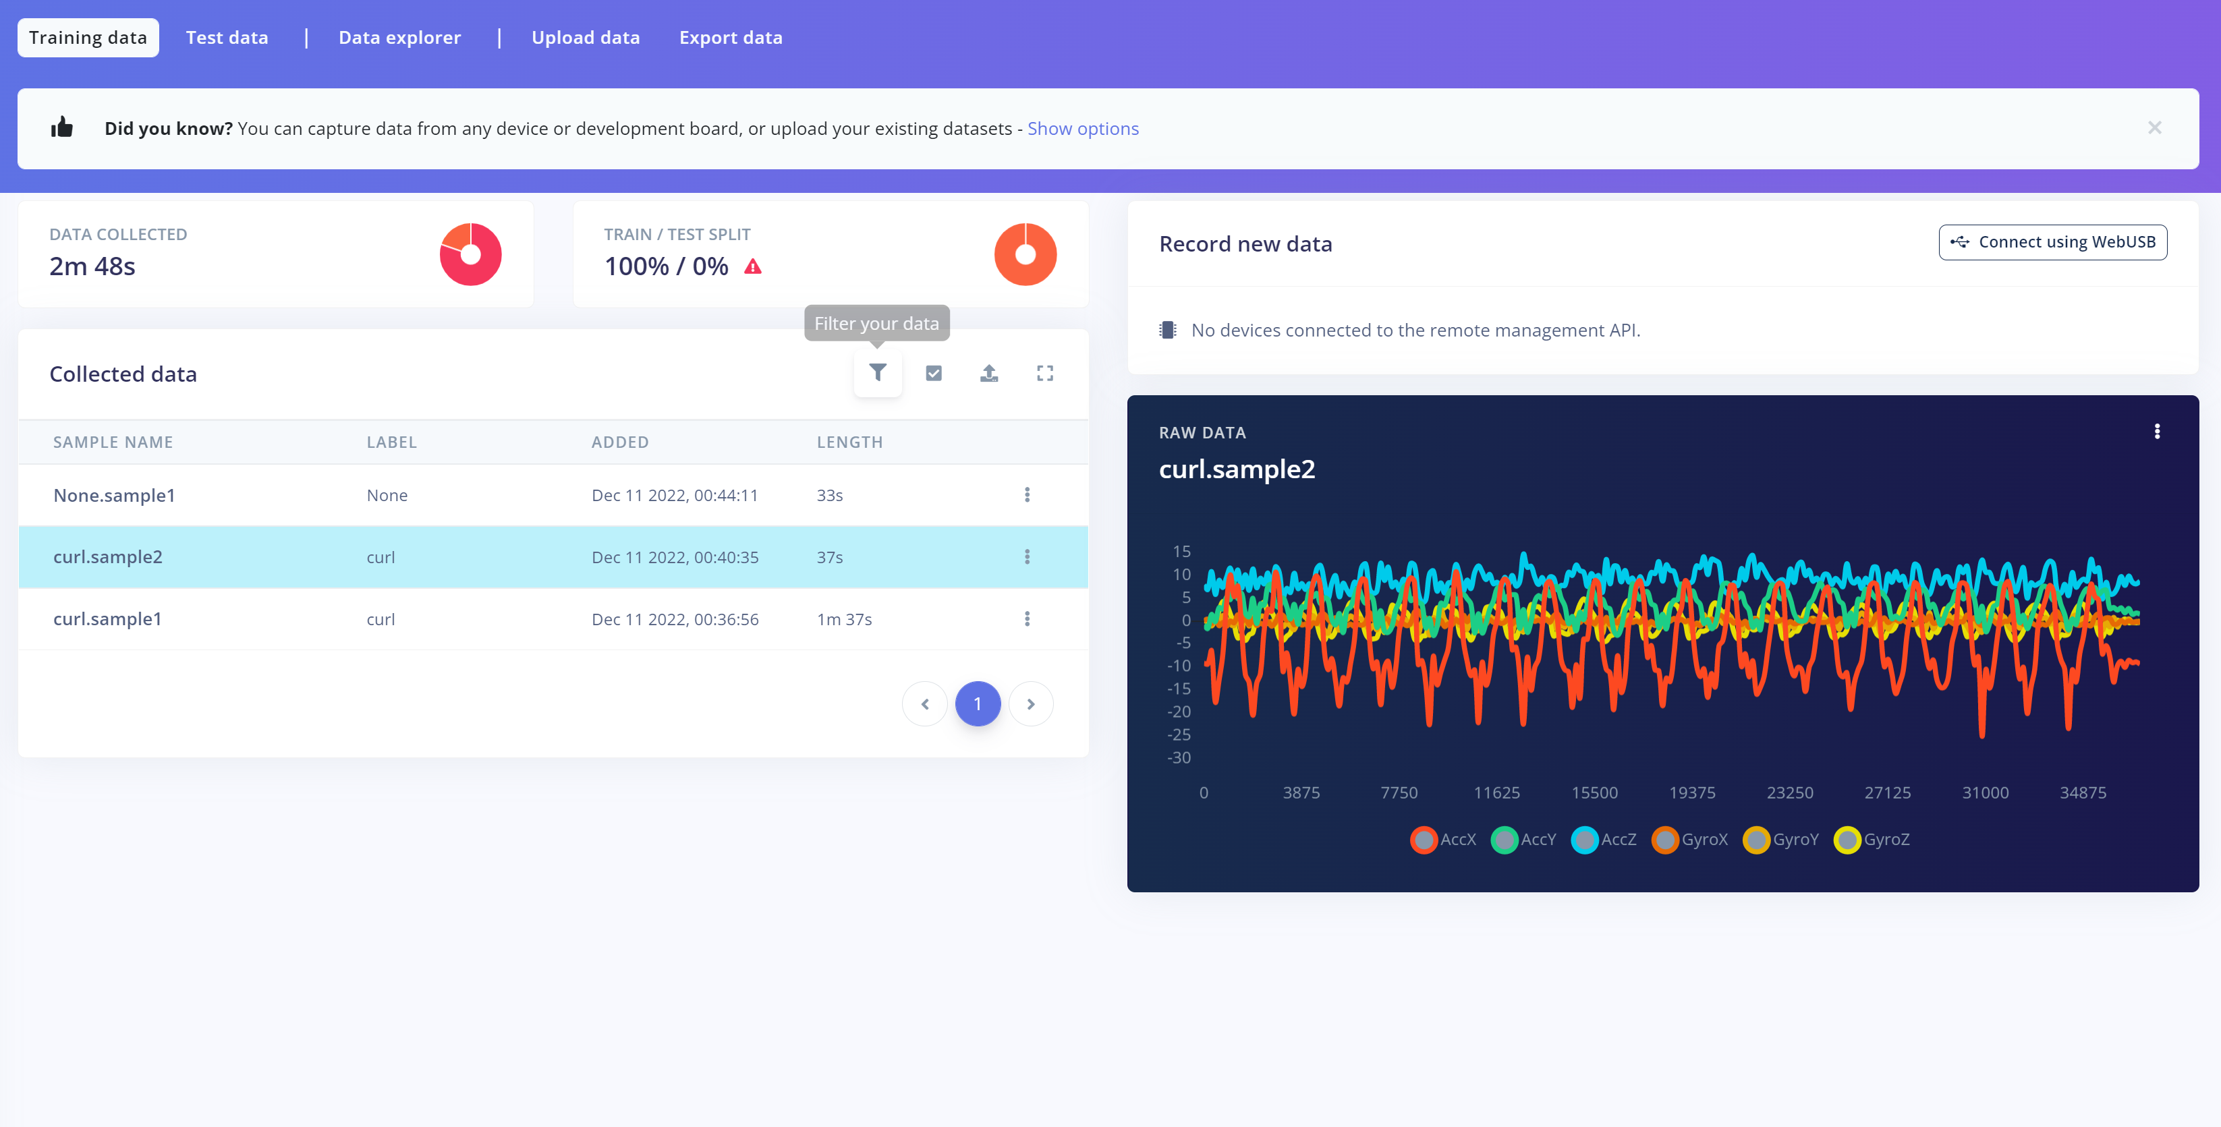The image size is (2221, 1127).
Task: Dismiss the Did you know banner
Action: [2154, 128]
